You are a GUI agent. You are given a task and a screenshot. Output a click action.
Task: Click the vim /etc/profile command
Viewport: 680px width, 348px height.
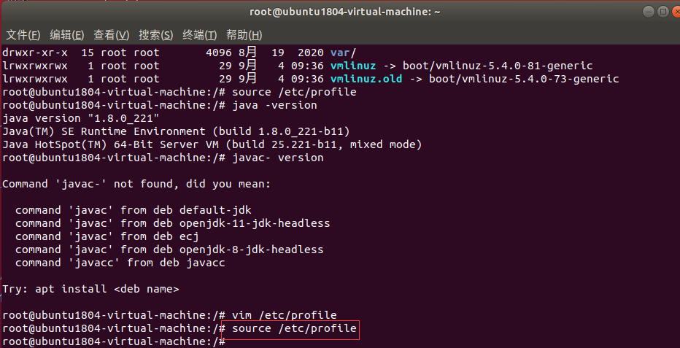284,315
